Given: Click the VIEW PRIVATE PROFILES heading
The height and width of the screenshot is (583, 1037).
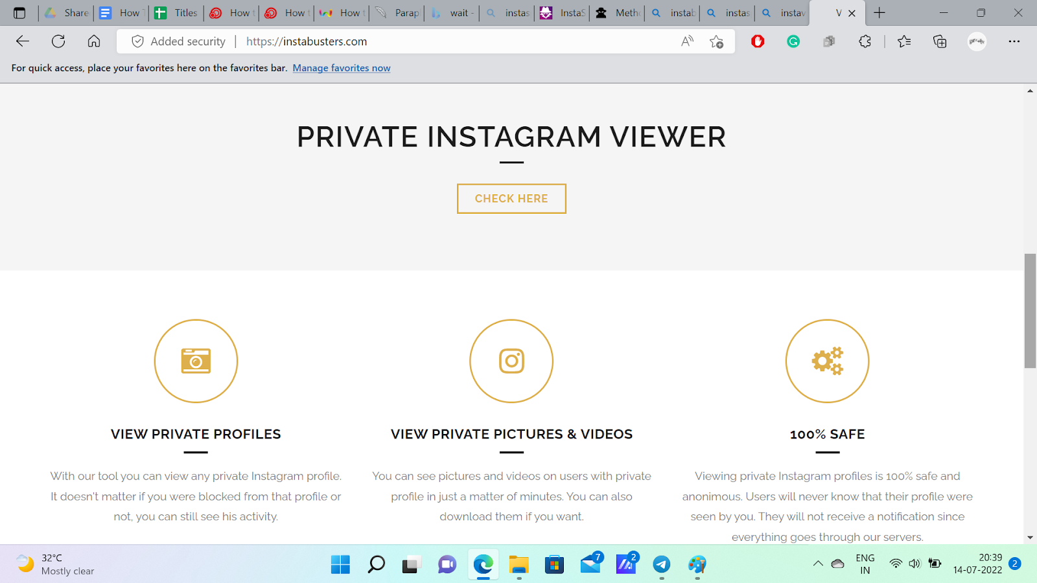Looking at the screenshot, I should tap(196, 434).
